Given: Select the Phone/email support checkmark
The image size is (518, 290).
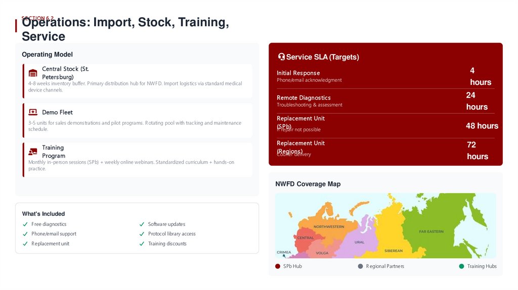Looking at the screenshot, I should click(25, 234).
